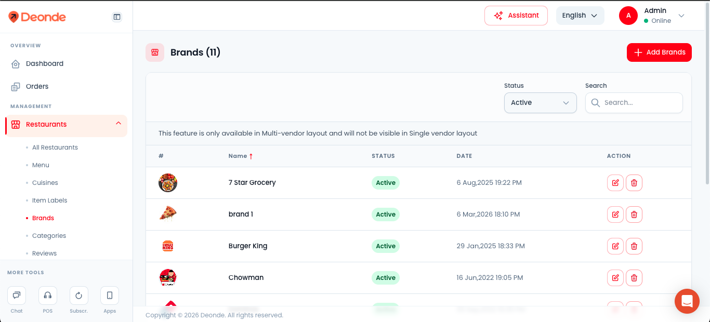Edit the Chowman brand
This screenshot has height=322, width=710.
[x=615, y=278]
